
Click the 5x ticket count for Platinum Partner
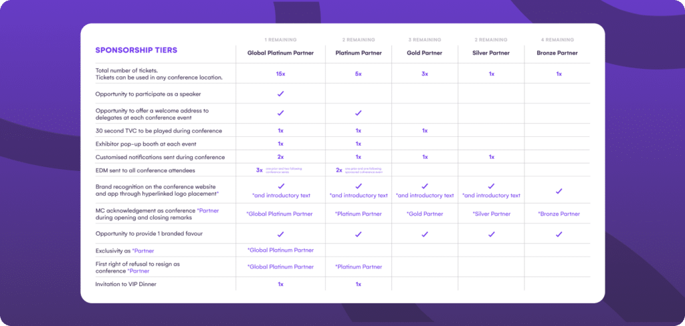coord(358,73)
